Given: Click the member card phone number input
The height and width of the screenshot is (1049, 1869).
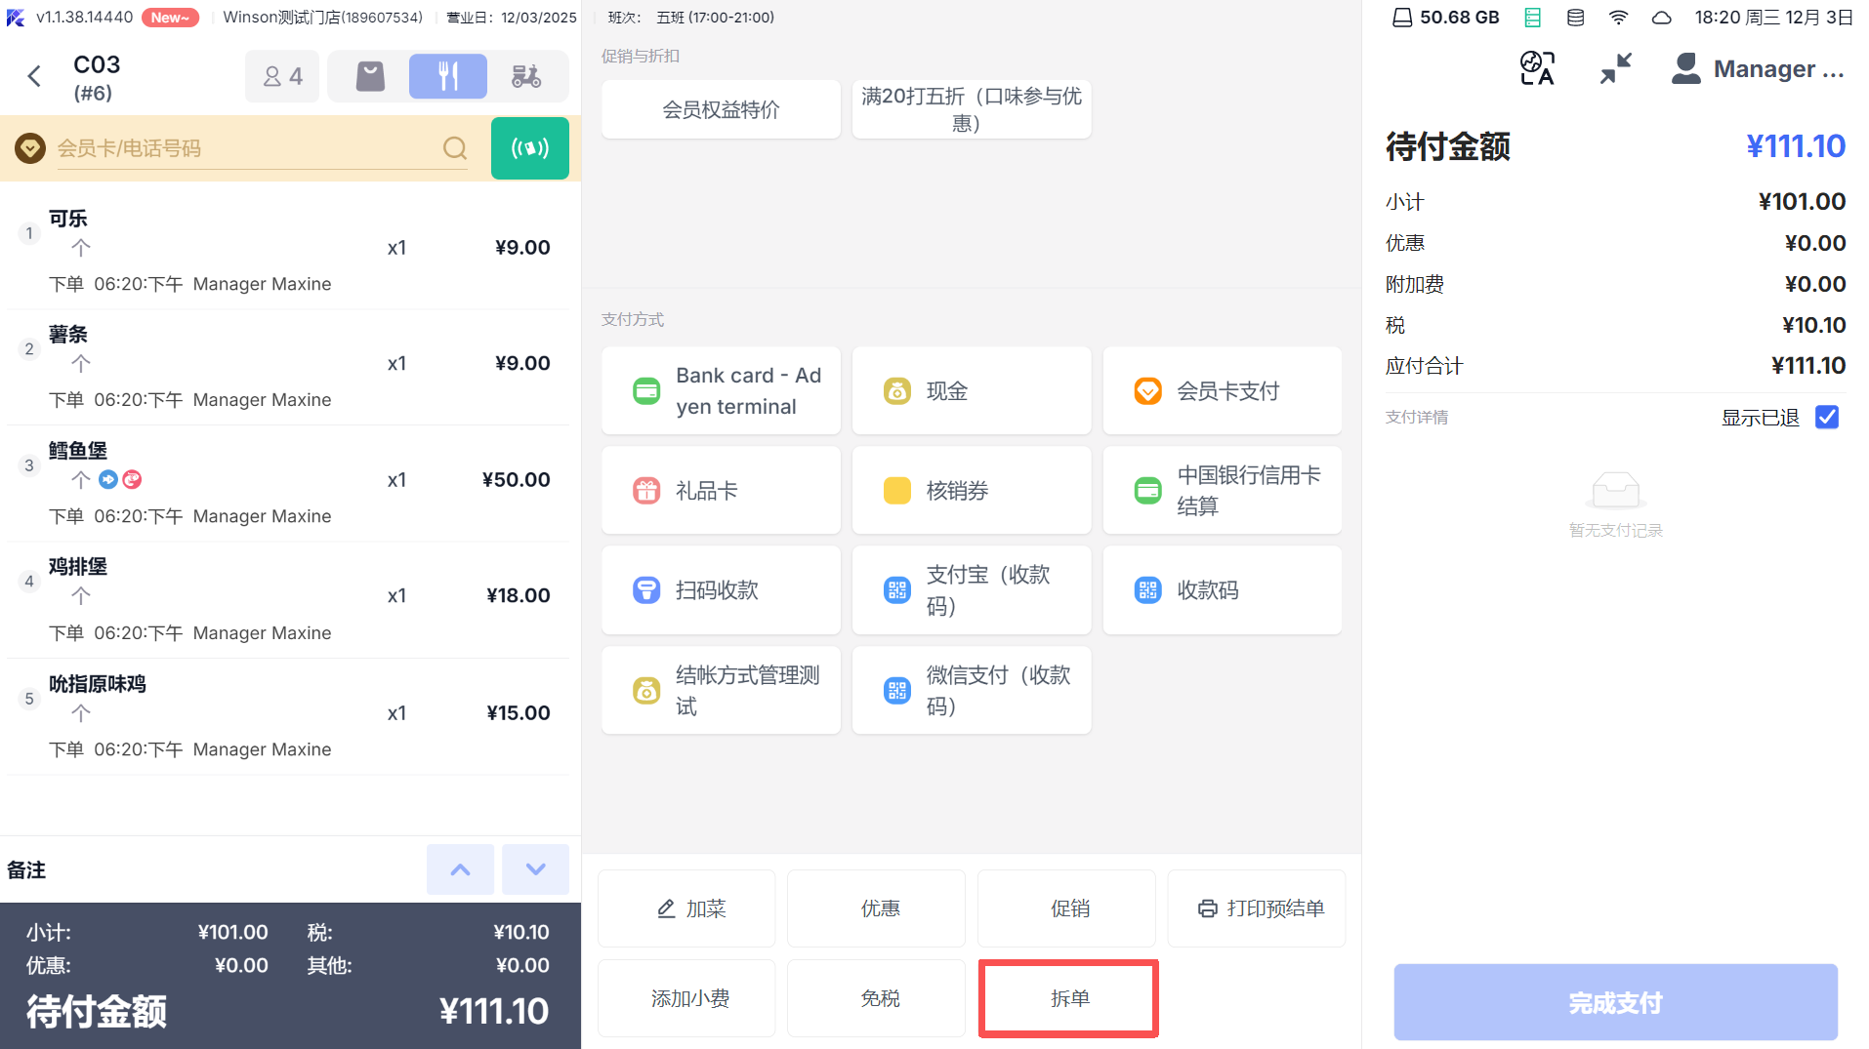Looking at the screenshot, I should [244, 148].
